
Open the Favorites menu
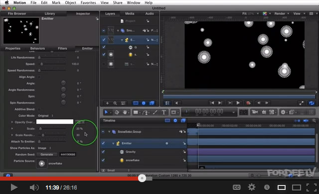coord(88,2)
